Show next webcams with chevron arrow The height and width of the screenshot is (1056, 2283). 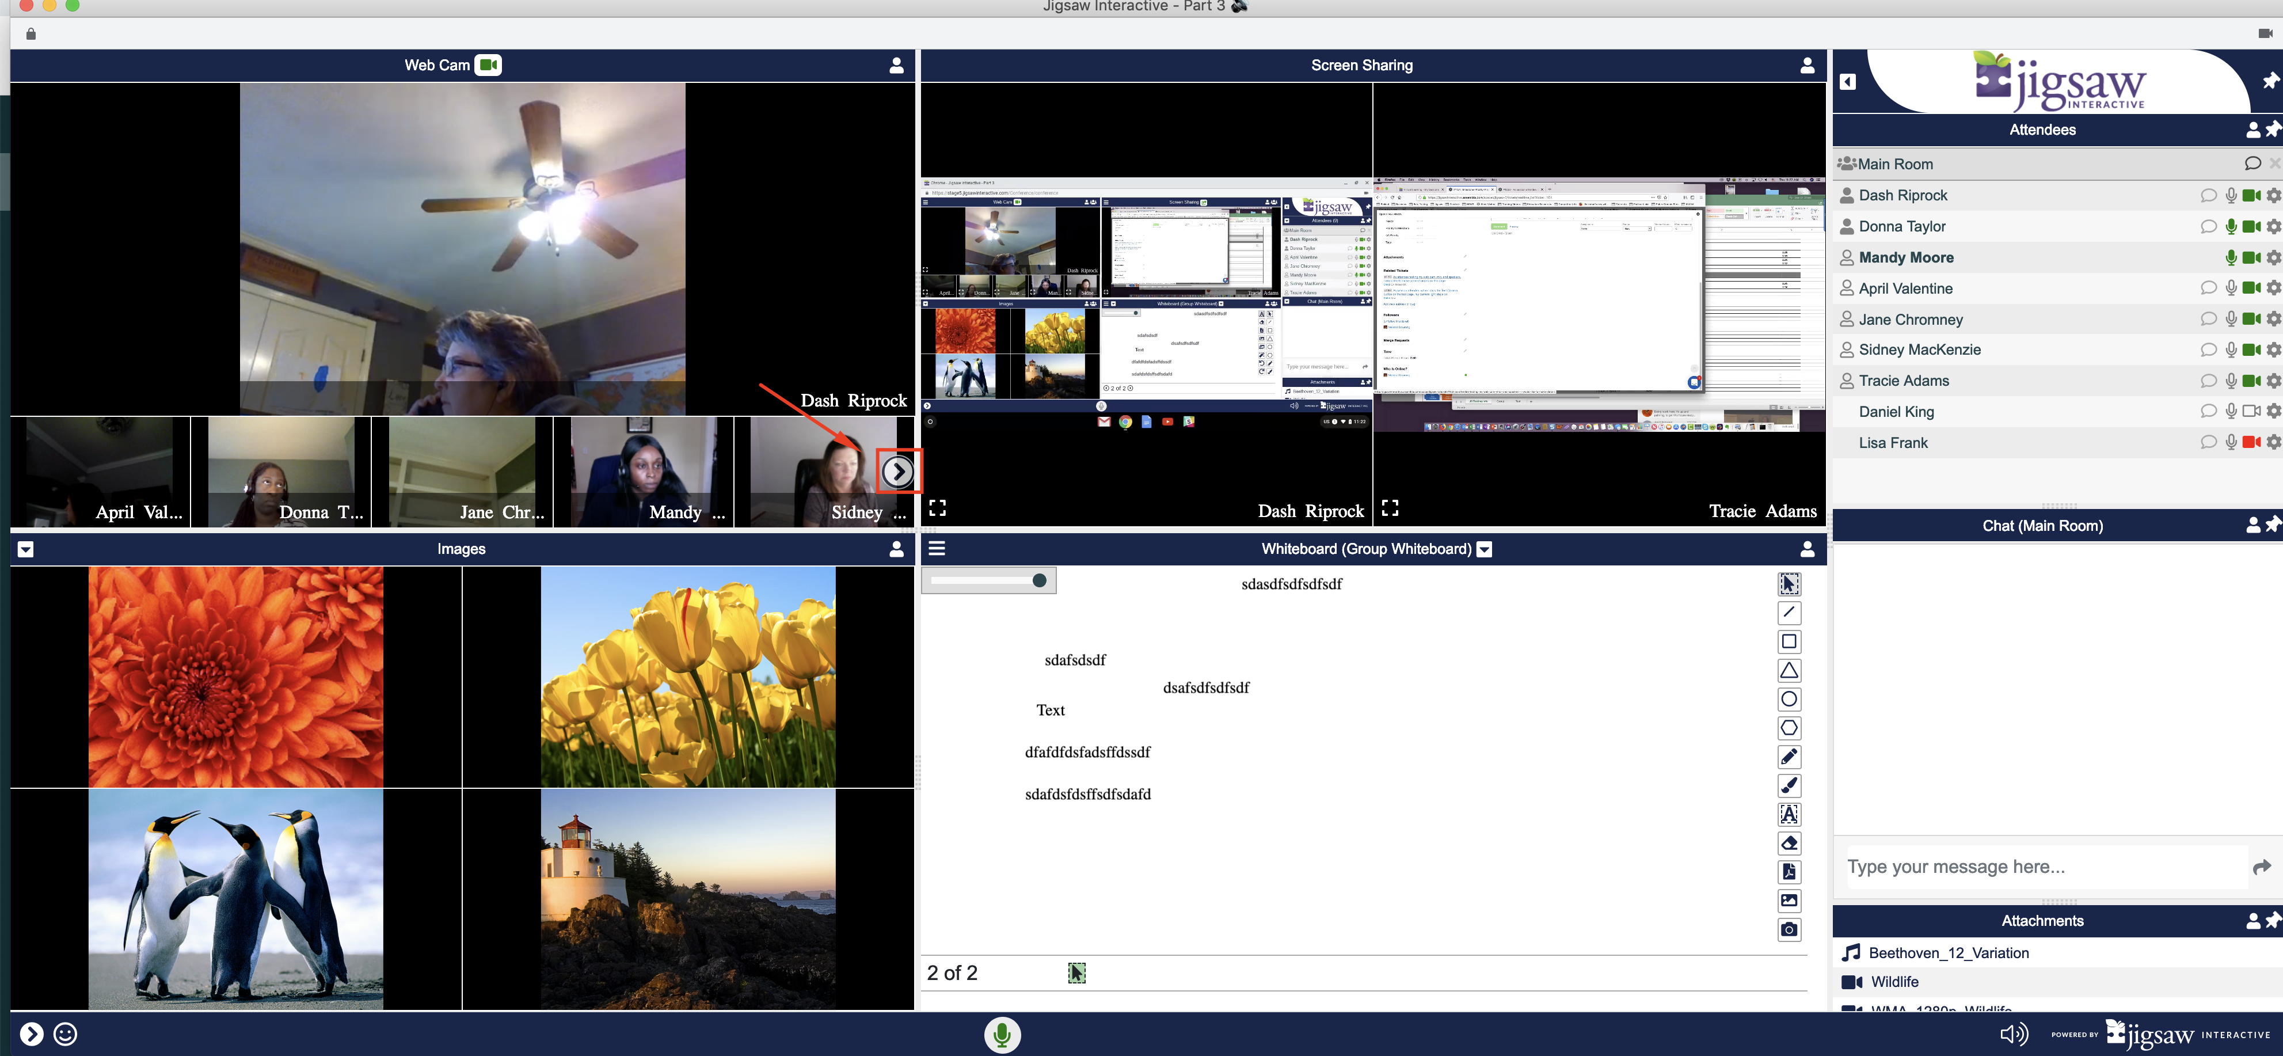[x=898, y=472]
